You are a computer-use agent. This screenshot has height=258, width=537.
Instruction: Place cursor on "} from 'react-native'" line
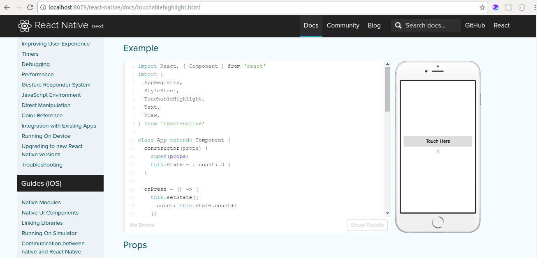pos(171,123)
